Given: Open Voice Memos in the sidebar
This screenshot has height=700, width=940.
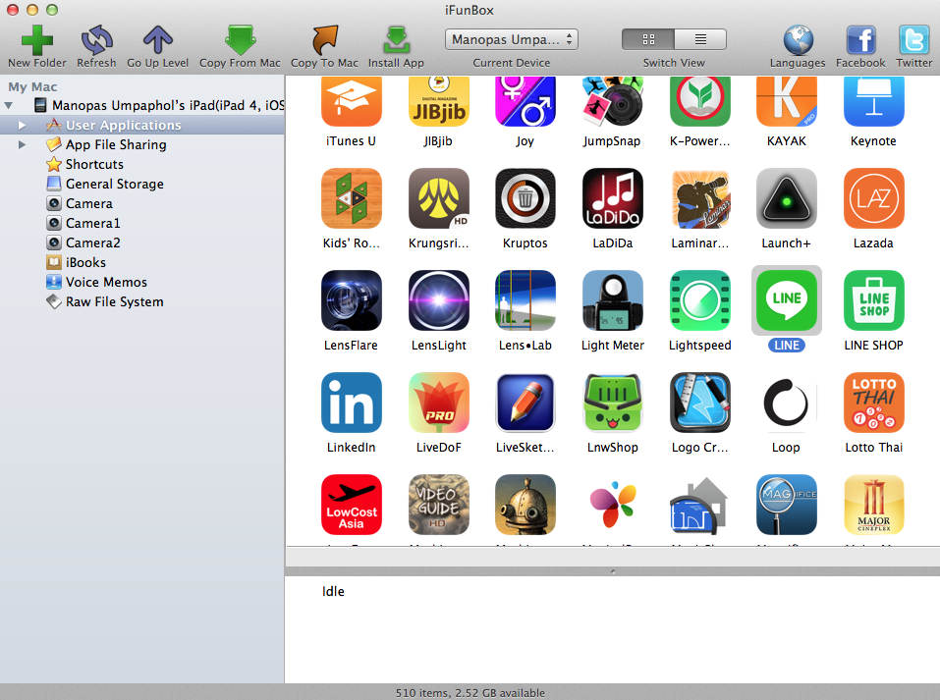Looking at the screenshot, I should tap(106, 283).
